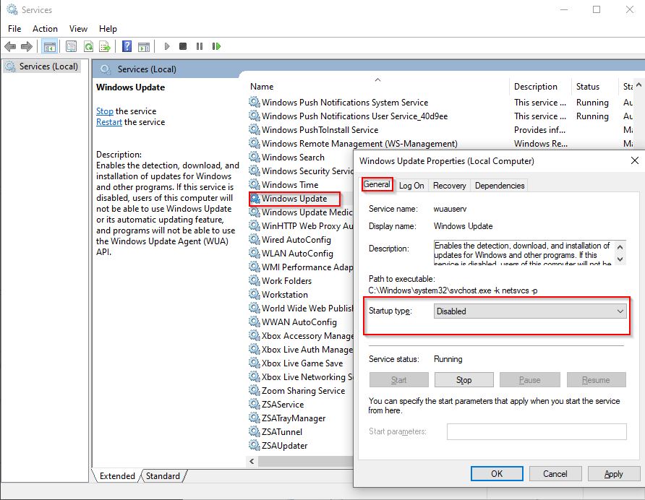Click gear icon of ZSAUpdater service

click(255, 445)
